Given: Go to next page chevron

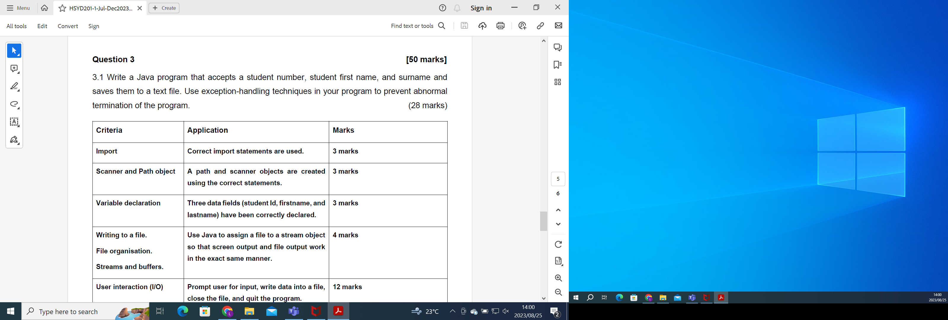Looking at the screenshot, I should 558,224.
